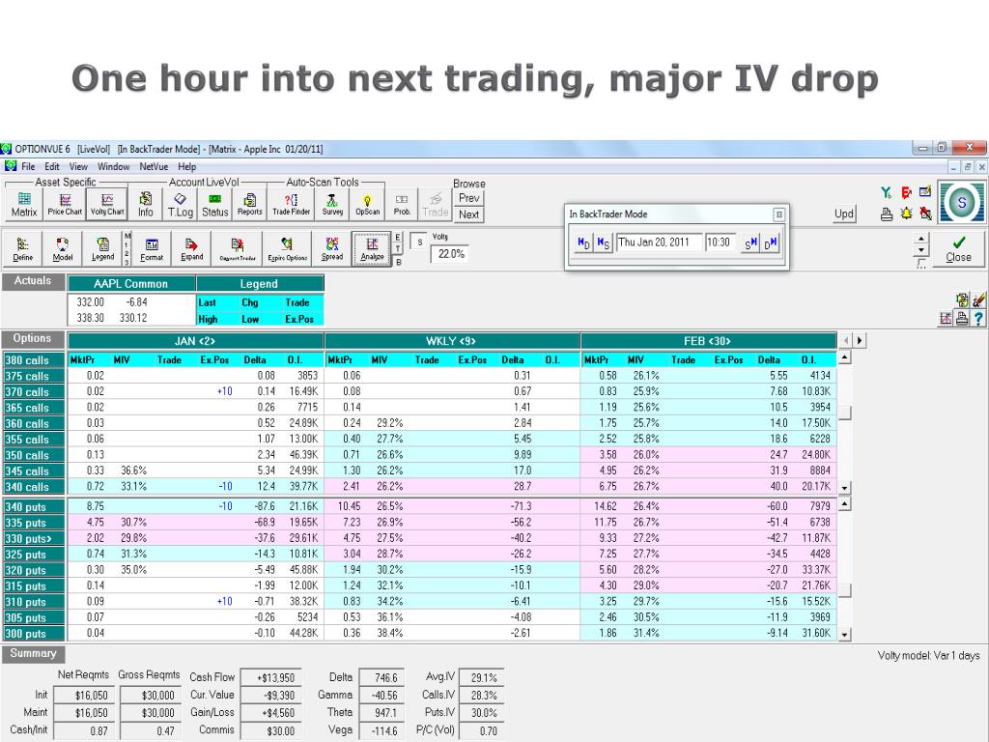
Task: Open the T.Log transaction log
Action: [181, 205]
